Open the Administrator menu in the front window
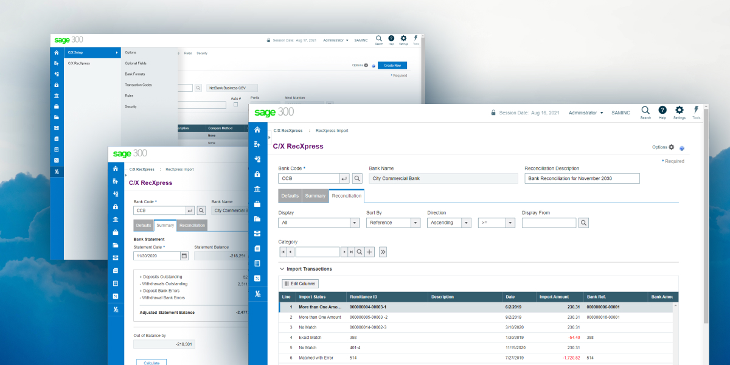Viewport: 730px width, 365px height. [x=586, y=113]
